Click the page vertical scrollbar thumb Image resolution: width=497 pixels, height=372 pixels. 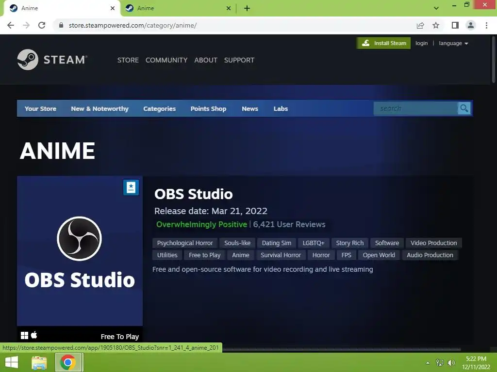(x=494, y=60)
